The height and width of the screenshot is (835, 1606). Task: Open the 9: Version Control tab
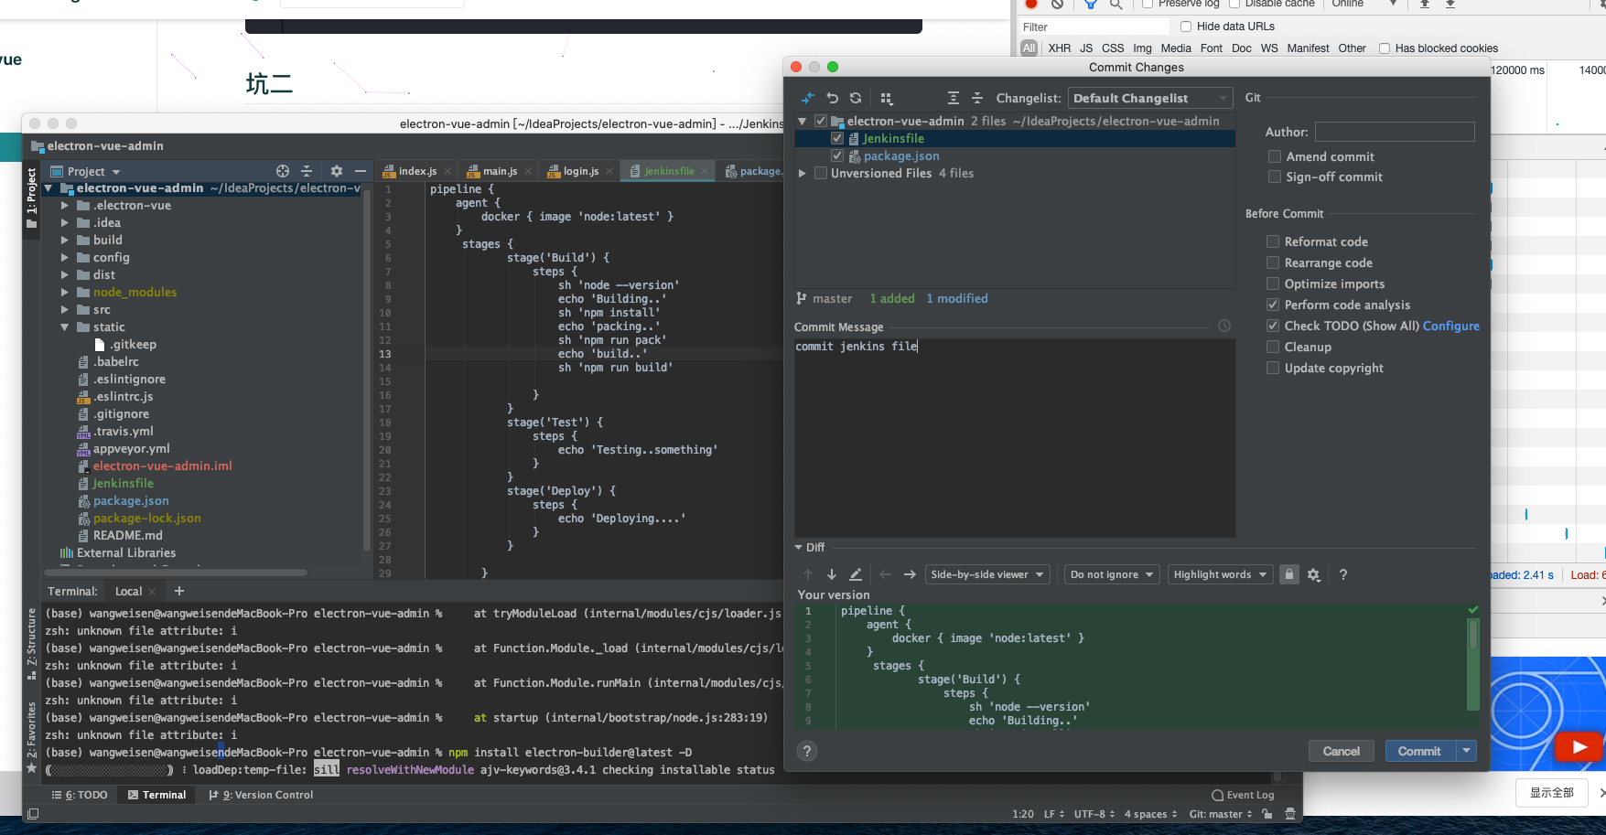tap(261, 795)
